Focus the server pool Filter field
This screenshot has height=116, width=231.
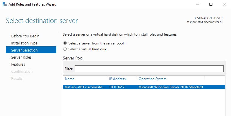(149, 69)
